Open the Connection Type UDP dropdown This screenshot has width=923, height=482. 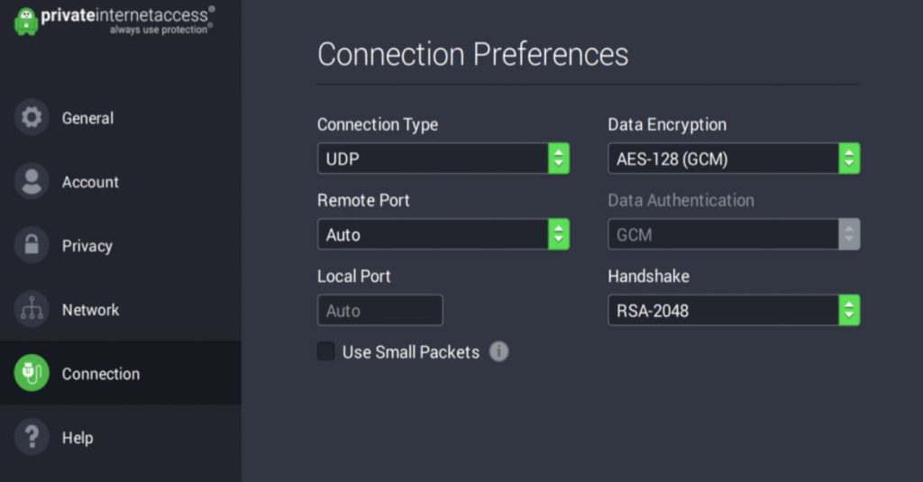(x=443, y=159)
